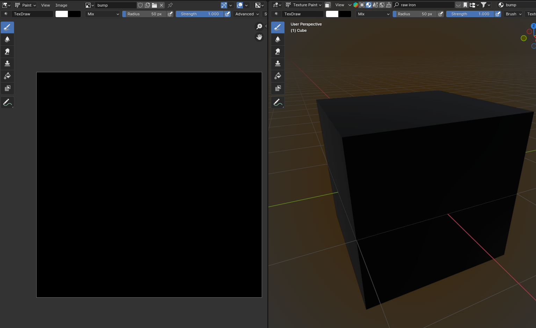The width and height of the screenshot is (536, 328).
Task: Open image editor's editor type dropdown
Action: tap(6, 5)
